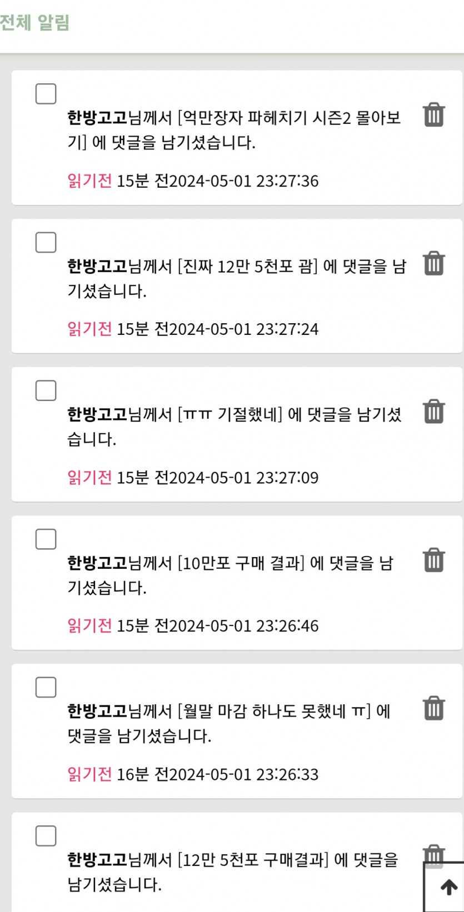Image resolution: width=464 pixels, height=912 pixels.
Task: Open the 12만 5천포 구매결과 notification text
Action: (232, 871)
